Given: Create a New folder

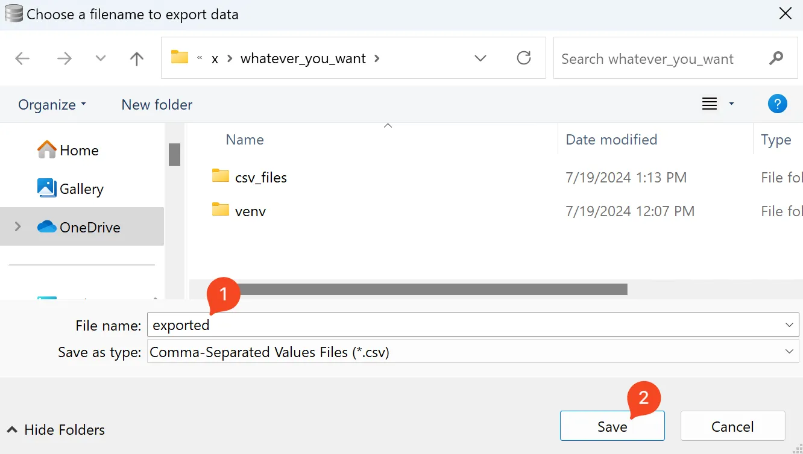Looking at the screenshot, I should coord(157,105).
